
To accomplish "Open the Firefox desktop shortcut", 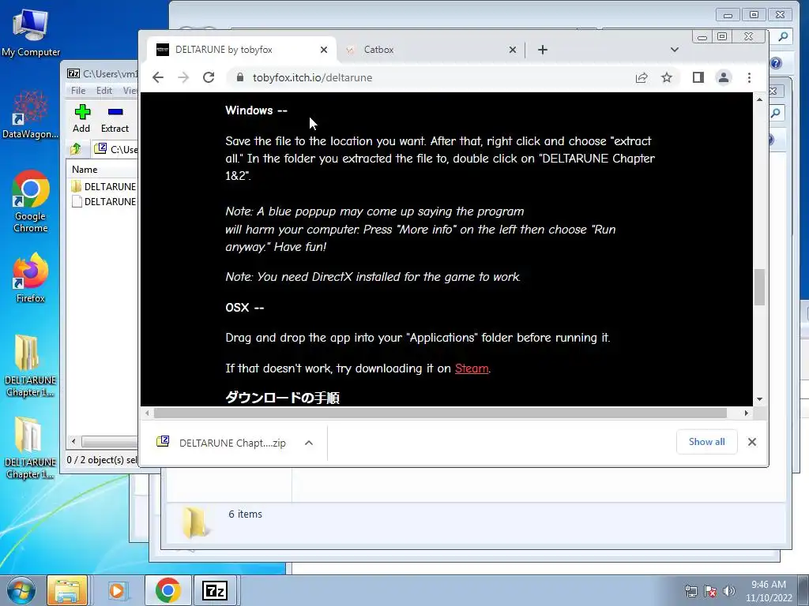I will coord(31,277).
